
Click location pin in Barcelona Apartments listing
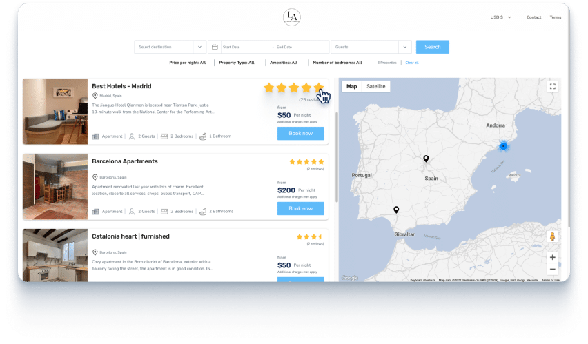[x=95, y=177]
